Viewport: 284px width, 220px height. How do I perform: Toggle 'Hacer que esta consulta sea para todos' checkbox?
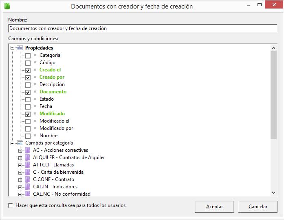(11, 205)
